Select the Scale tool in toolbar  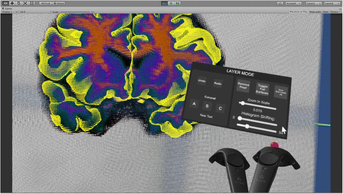(x=25, y=3)
